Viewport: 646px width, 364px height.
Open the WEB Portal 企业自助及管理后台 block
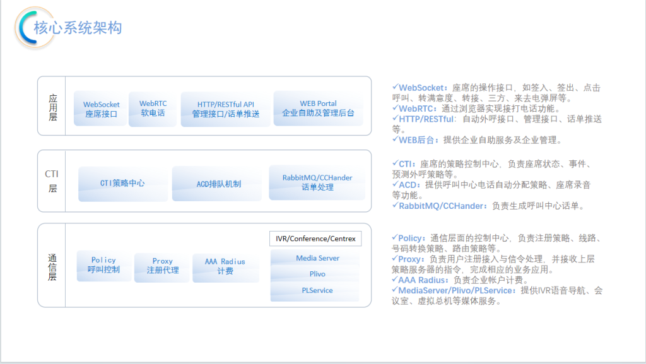coord(318,109)
